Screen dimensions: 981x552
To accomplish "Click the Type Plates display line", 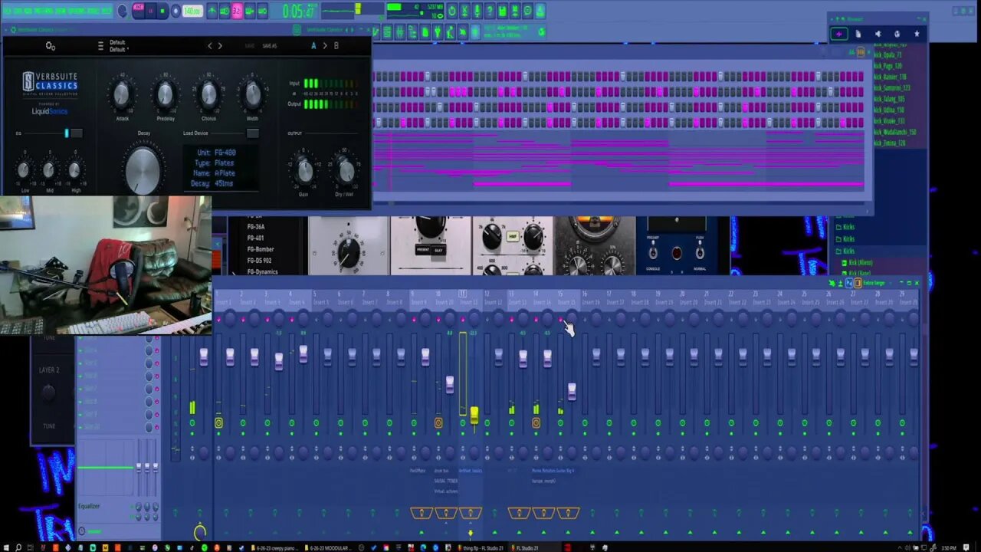I will (215, 163).
